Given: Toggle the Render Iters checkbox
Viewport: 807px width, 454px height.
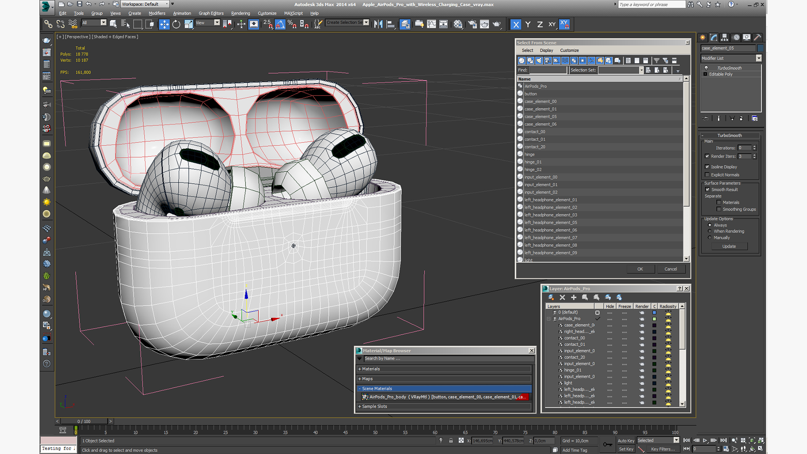Looking at the screenshot, I should (x=707, y=156).
